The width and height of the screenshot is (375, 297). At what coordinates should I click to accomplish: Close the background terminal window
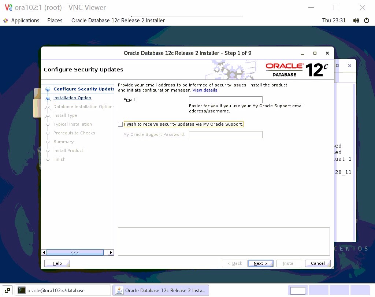point(350,66)
